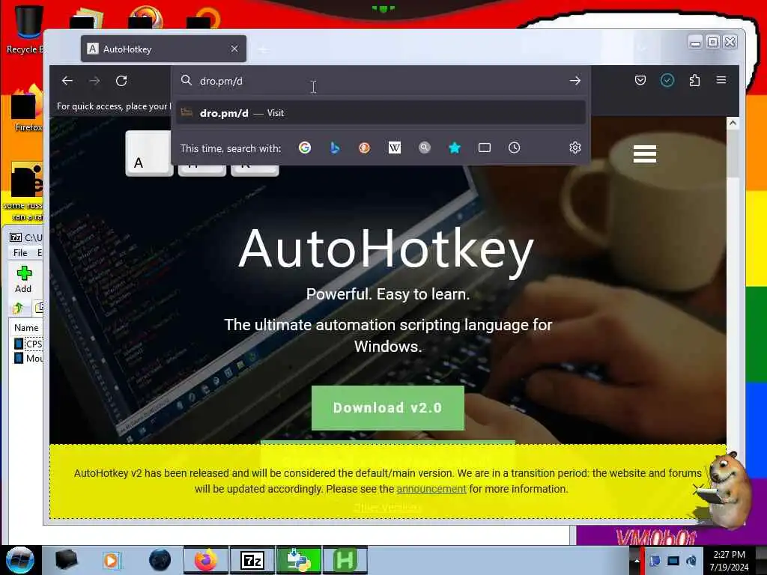The width and height of the screenshot is (767, 575).
Task: Search in open Tabs icon
Action: (x=485, y=147)
